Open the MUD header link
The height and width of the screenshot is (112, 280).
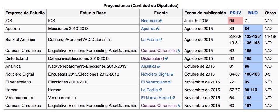[253, 13]
